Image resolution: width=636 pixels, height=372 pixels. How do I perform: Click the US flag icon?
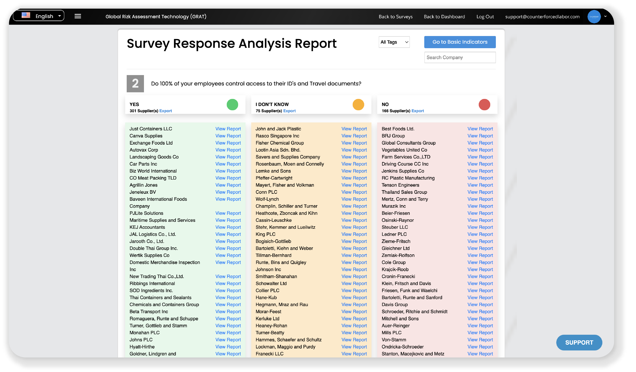tap(26, 15)
